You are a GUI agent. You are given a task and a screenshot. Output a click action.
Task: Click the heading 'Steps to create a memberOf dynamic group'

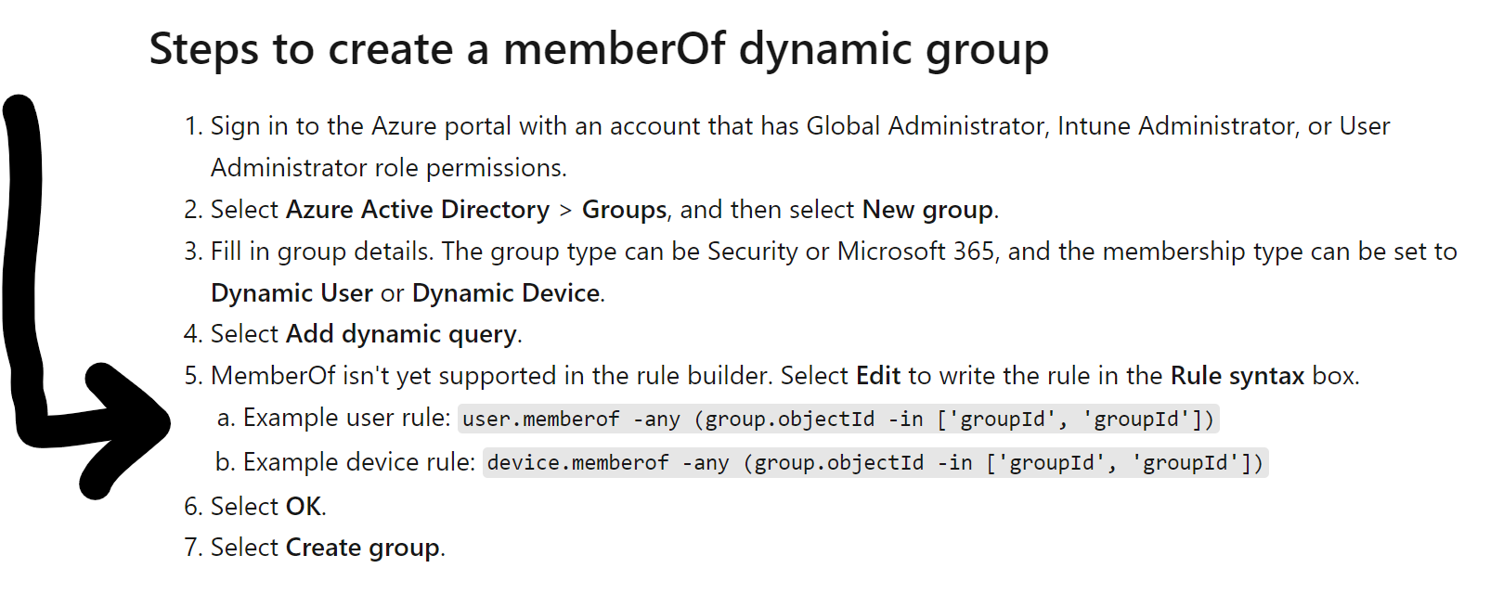pos(599,48)
